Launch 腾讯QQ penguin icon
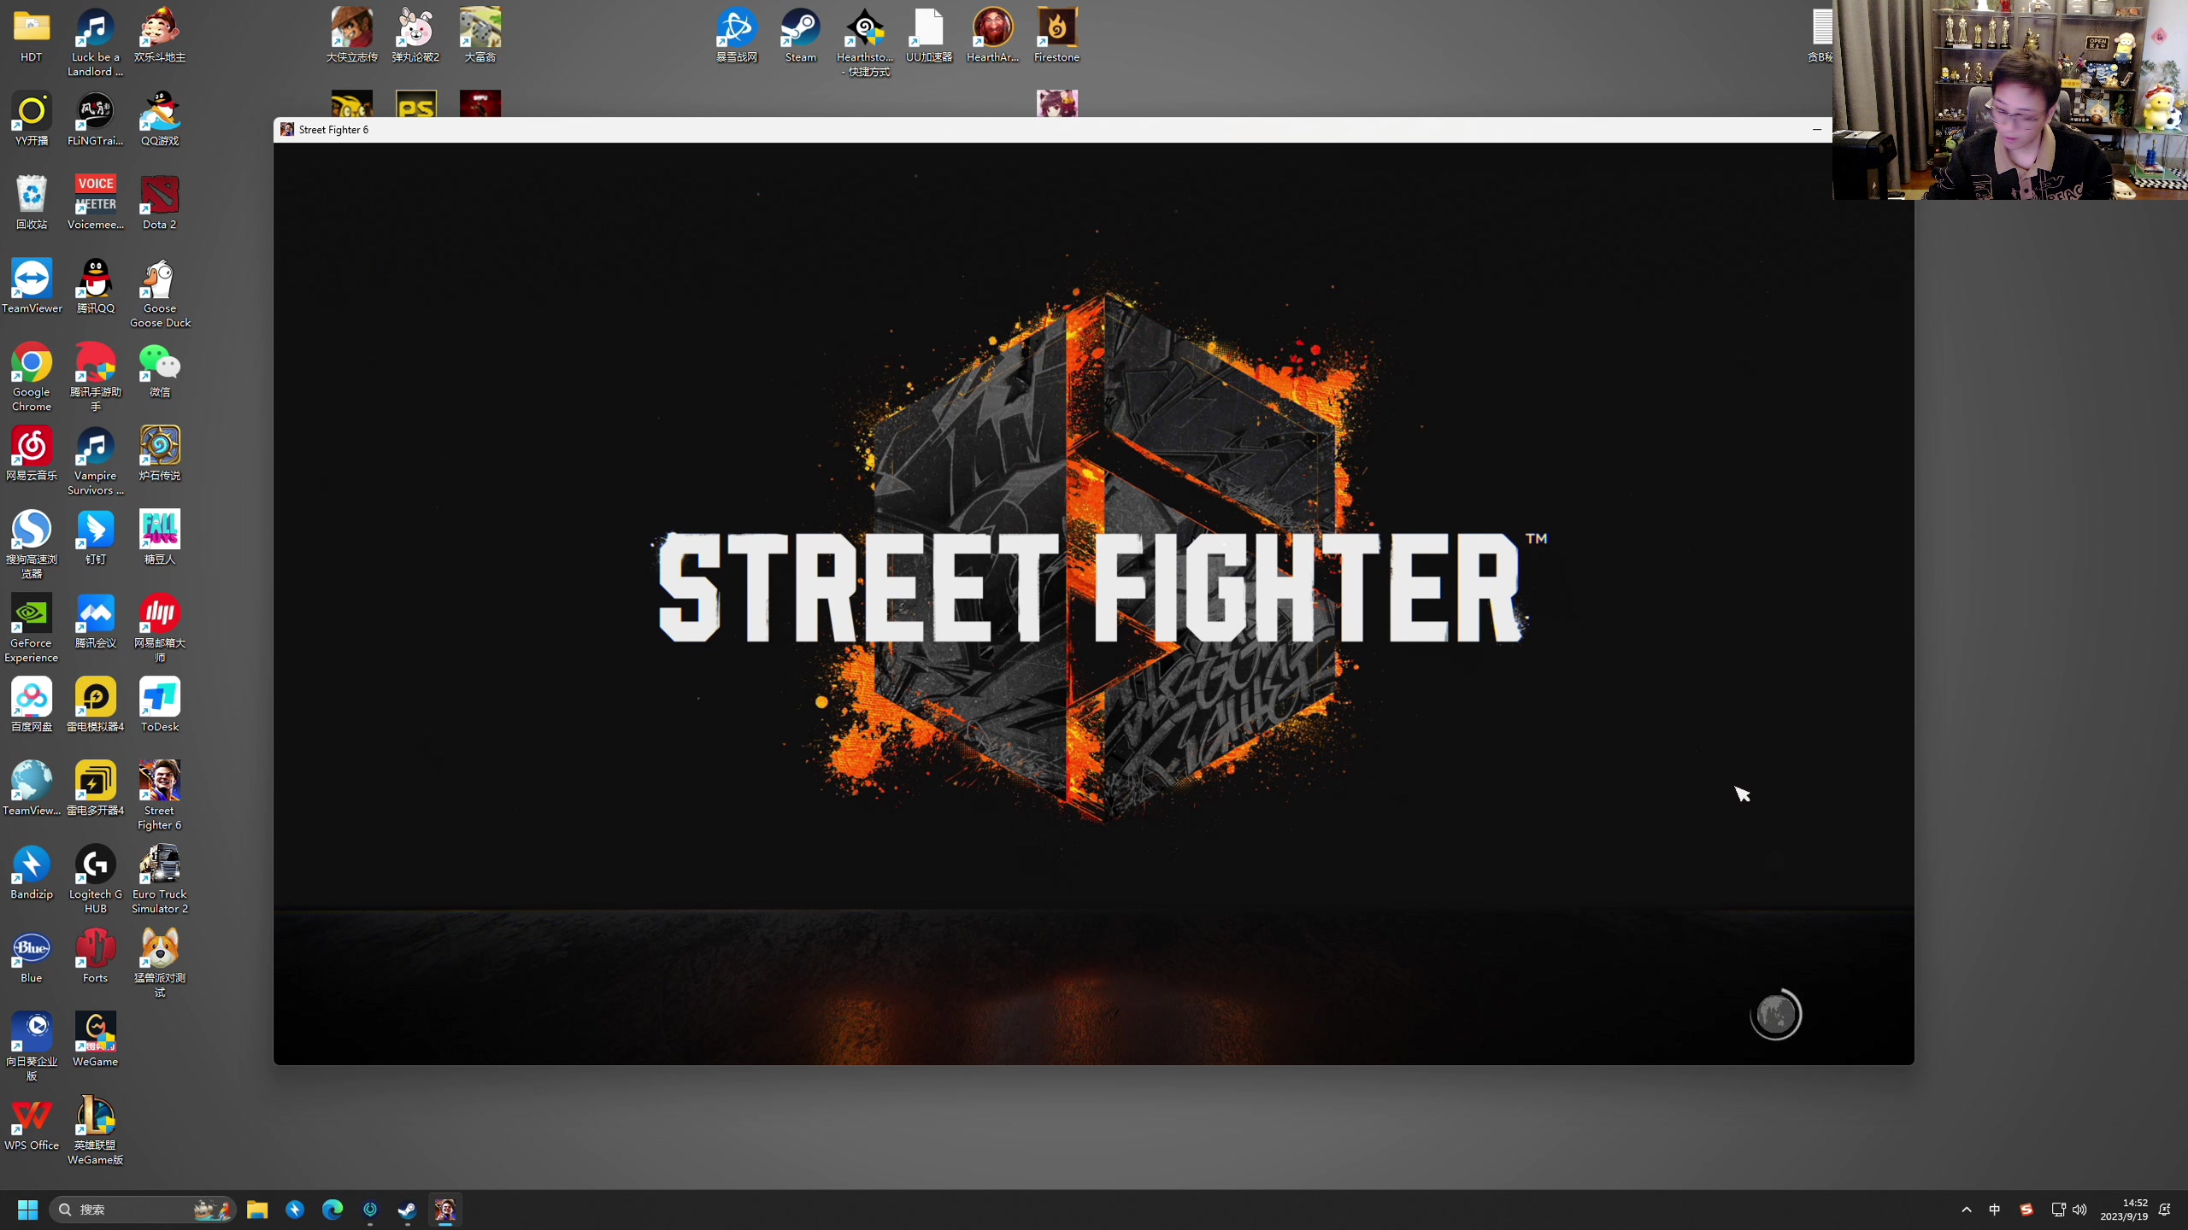This screenshot has height=1230, width=2188. click(x=95, y=287)
